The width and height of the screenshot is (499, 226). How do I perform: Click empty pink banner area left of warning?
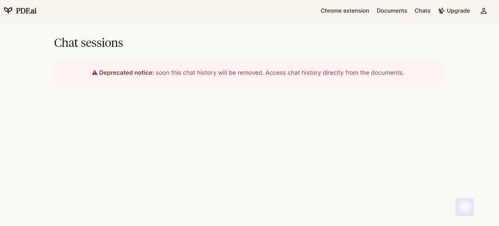pyautogui.click(x=73, y=73)
